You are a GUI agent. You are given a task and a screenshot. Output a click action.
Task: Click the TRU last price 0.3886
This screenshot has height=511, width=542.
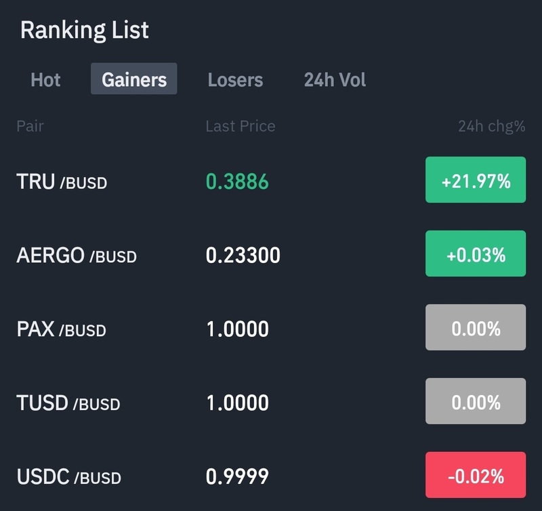pos(237,181)
